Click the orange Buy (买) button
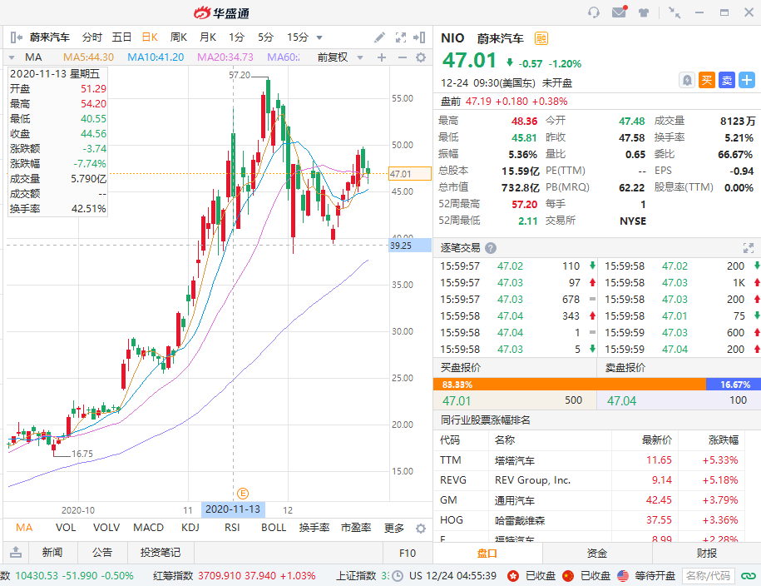The image size is (761, 586). click(707, 80)
